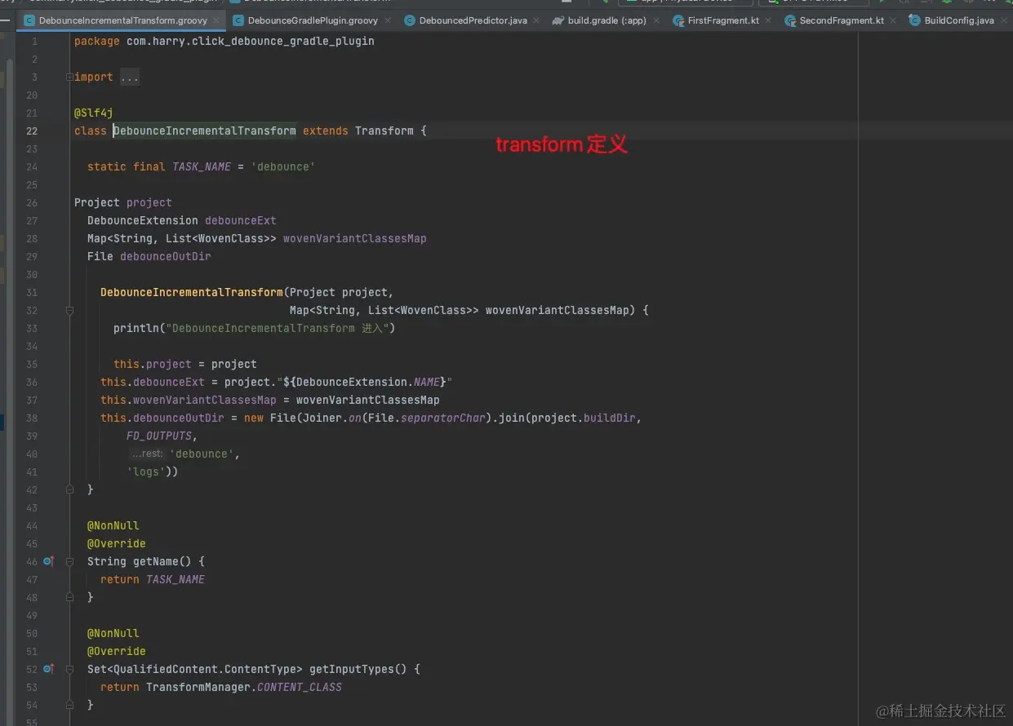Close the build.gradle (:app) tab
1013x726 pixels.
pos(657,20)
